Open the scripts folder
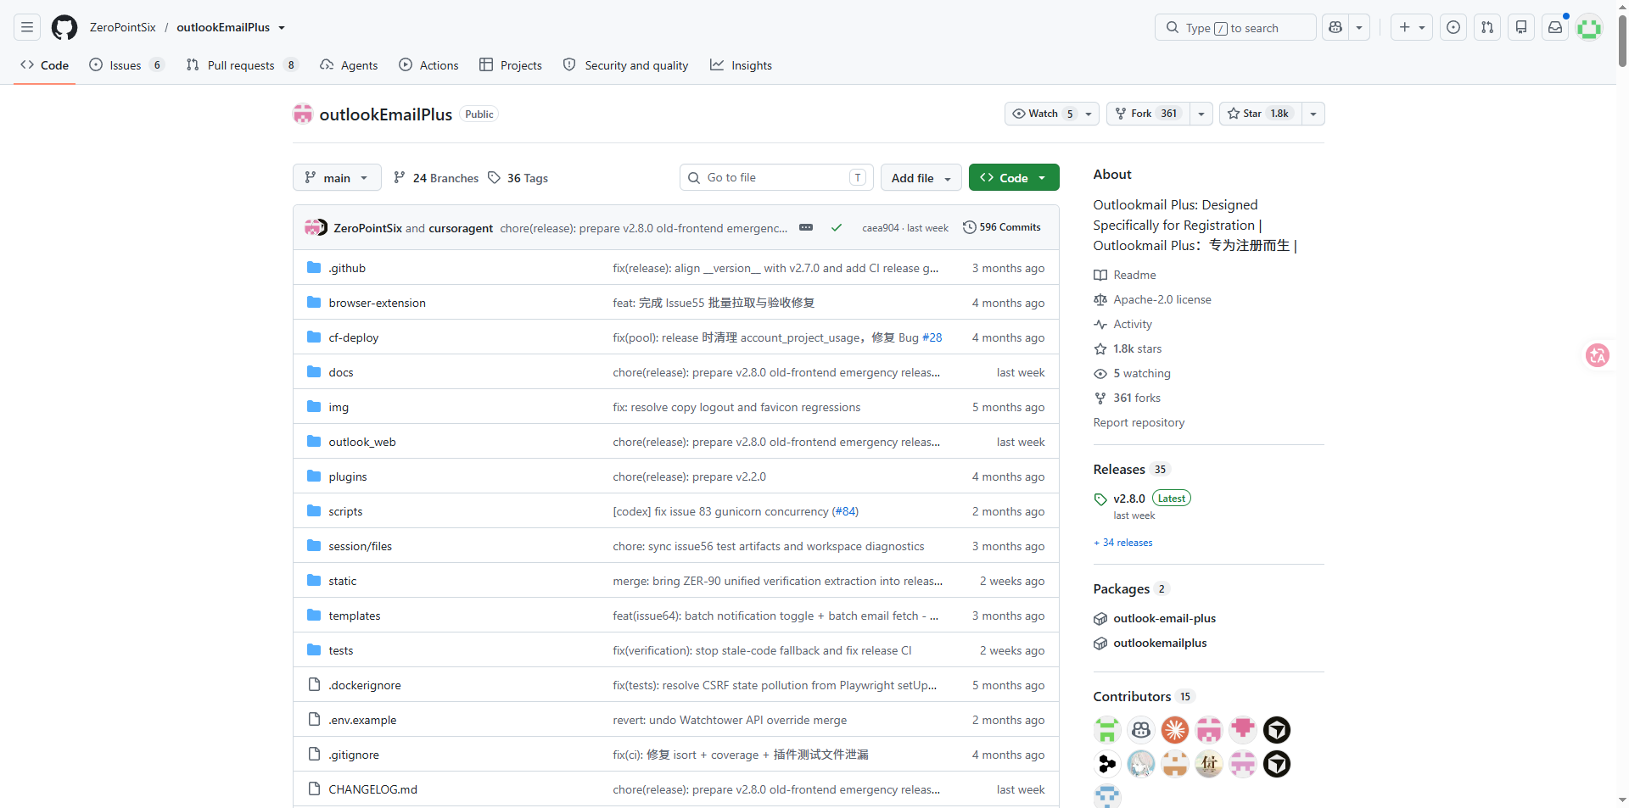Viewport: 1629px width, 808px height. click(x=345, y=511)
